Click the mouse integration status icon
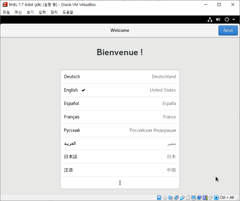The image size is (240, 201). 211,198
